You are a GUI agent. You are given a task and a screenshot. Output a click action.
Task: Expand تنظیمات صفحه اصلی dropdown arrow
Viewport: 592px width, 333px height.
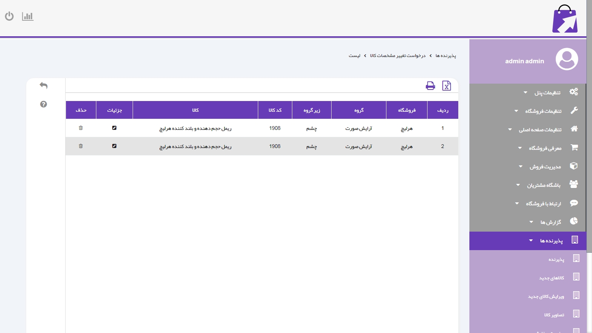[x=510, y=129]
